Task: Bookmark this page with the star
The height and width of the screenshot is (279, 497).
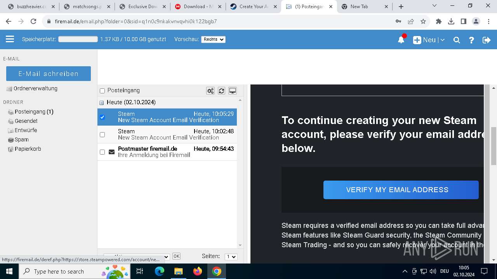Action: coord(423,22)
